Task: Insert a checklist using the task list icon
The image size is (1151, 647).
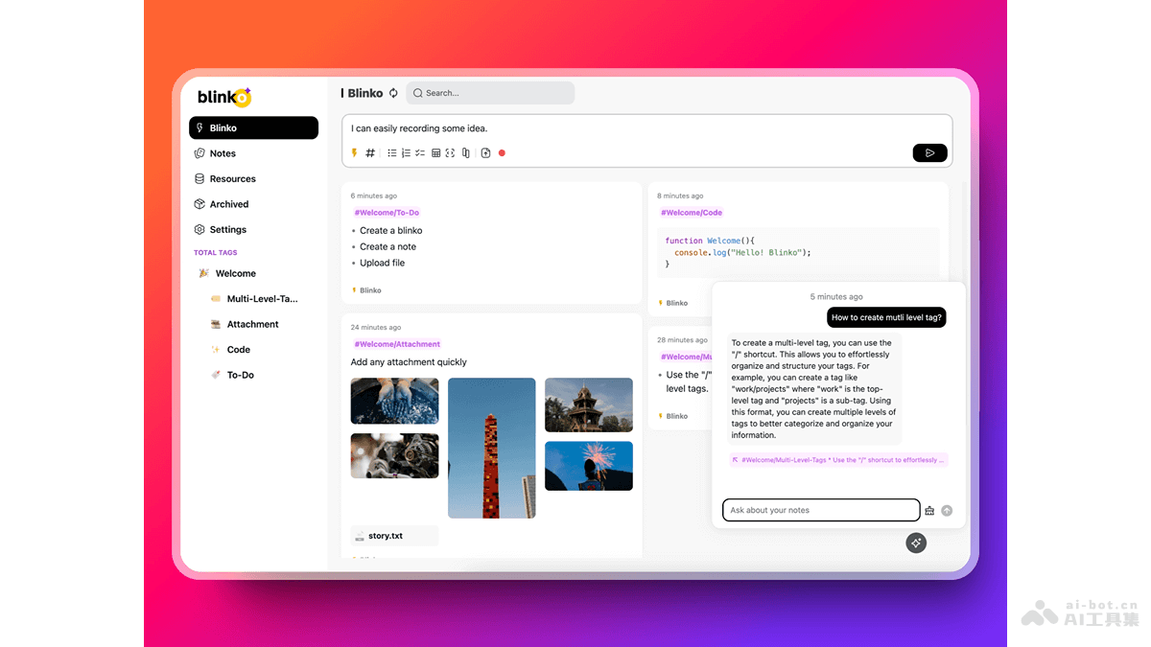Action: click(x=419, y=152)
